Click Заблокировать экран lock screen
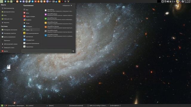This screenshot has width=191, height=107. (10, 44)
